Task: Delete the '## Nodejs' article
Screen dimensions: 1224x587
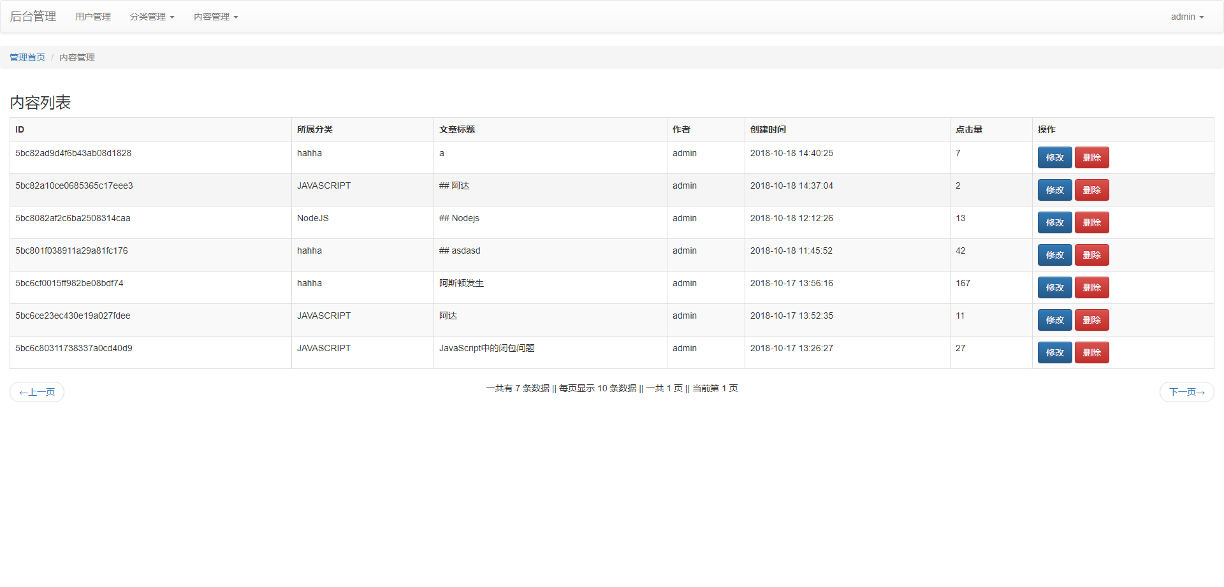Action: click(x=1091, y=222)
